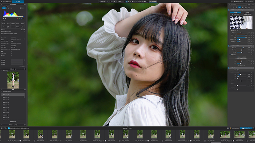
Task: Click the eye icon in the top toolbar
Action: [x=145, y=2]
